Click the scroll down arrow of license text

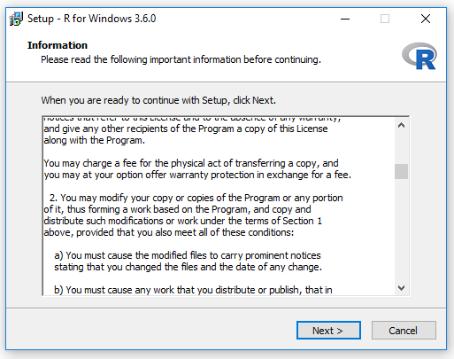pyautogui.click(x=401, y=288)
